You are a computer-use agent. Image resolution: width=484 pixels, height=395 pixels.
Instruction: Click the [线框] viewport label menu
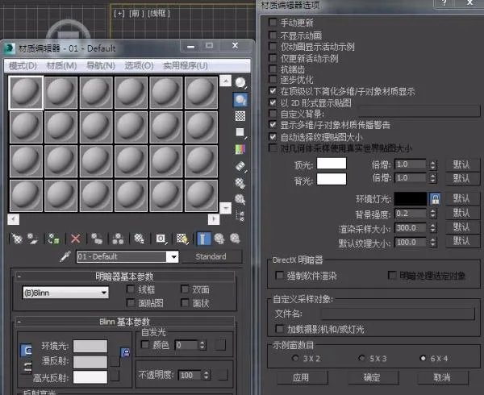pos(159,13)
